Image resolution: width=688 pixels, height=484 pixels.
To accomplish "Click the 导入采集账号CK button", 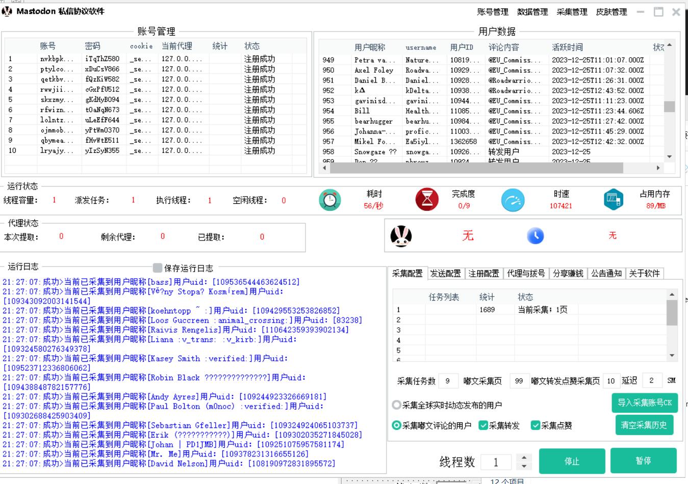I will pyautogui.click(x=645, y=402).
